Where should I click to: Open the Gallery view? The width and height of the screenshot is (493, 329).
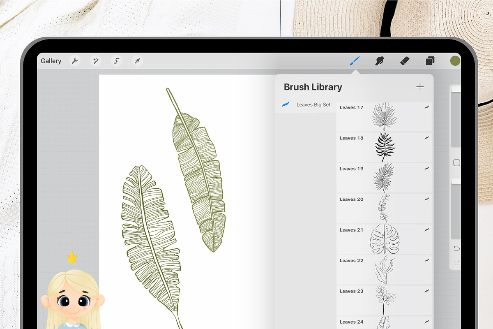click(x=51, y=61)
